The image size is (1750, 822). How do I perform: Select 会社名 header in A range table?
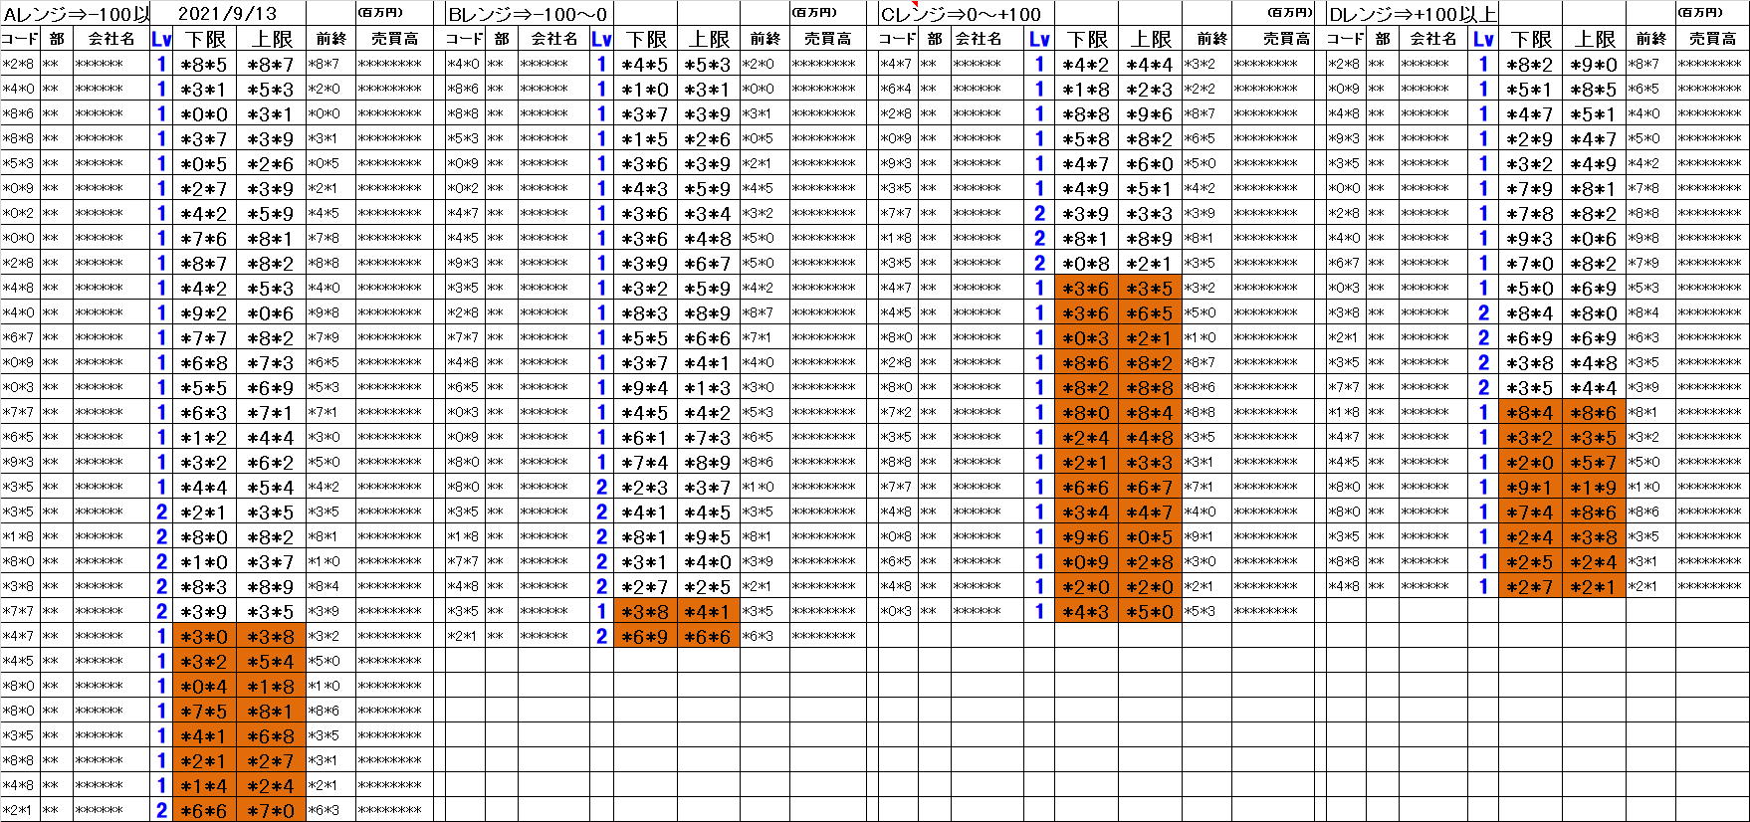pos(110,39)
